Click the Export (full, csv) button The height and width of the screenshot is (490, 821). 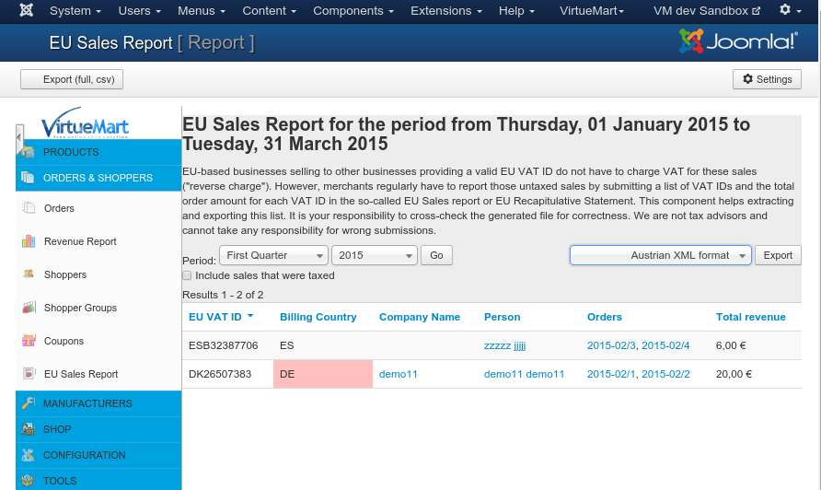(x=72, y=79)
